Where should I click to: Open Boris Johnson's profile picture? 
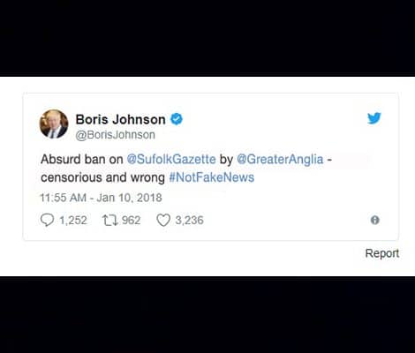click(x=54, y=124)
